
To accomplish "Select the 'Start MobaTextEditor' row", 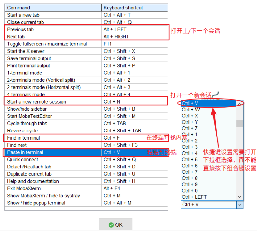I will (x=86, y=116).
